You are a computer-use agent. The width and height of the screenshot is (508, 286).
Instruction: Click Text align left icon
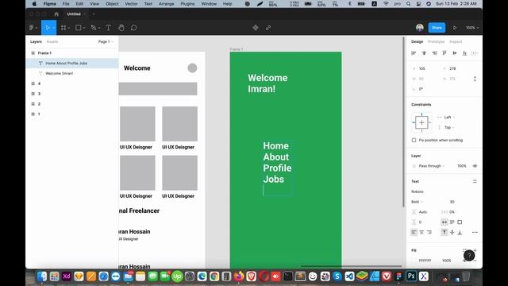tap(414, 233)
